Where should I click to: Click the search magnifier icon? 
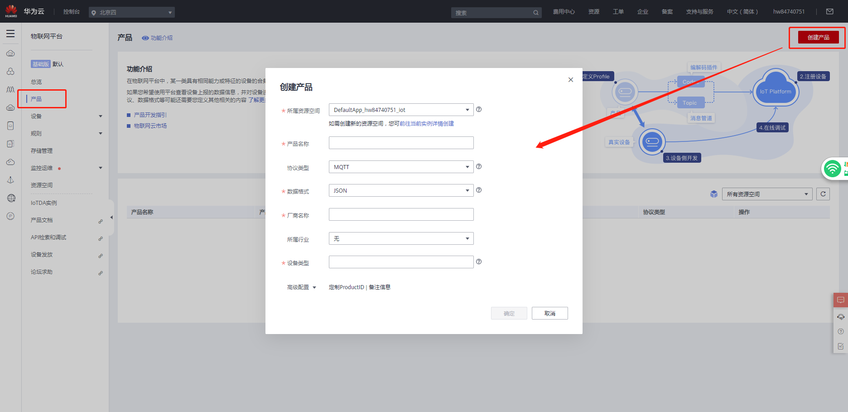pyautogui.click(x=536, y=13)
